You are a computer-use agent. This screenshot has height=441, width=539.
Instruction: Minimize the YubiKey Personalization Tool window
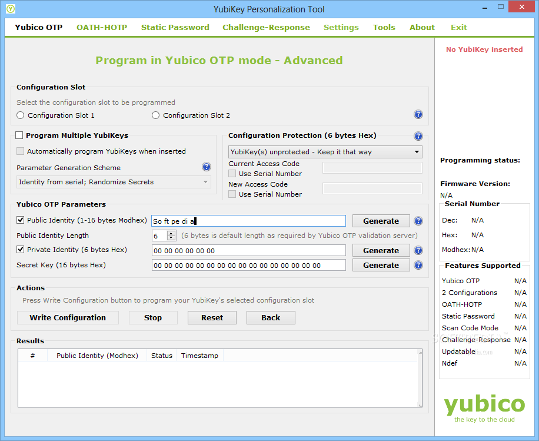[485, 8]
